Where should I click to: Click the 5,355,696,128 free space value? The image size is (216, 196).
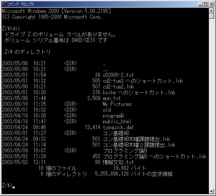(x=112, y=174)
